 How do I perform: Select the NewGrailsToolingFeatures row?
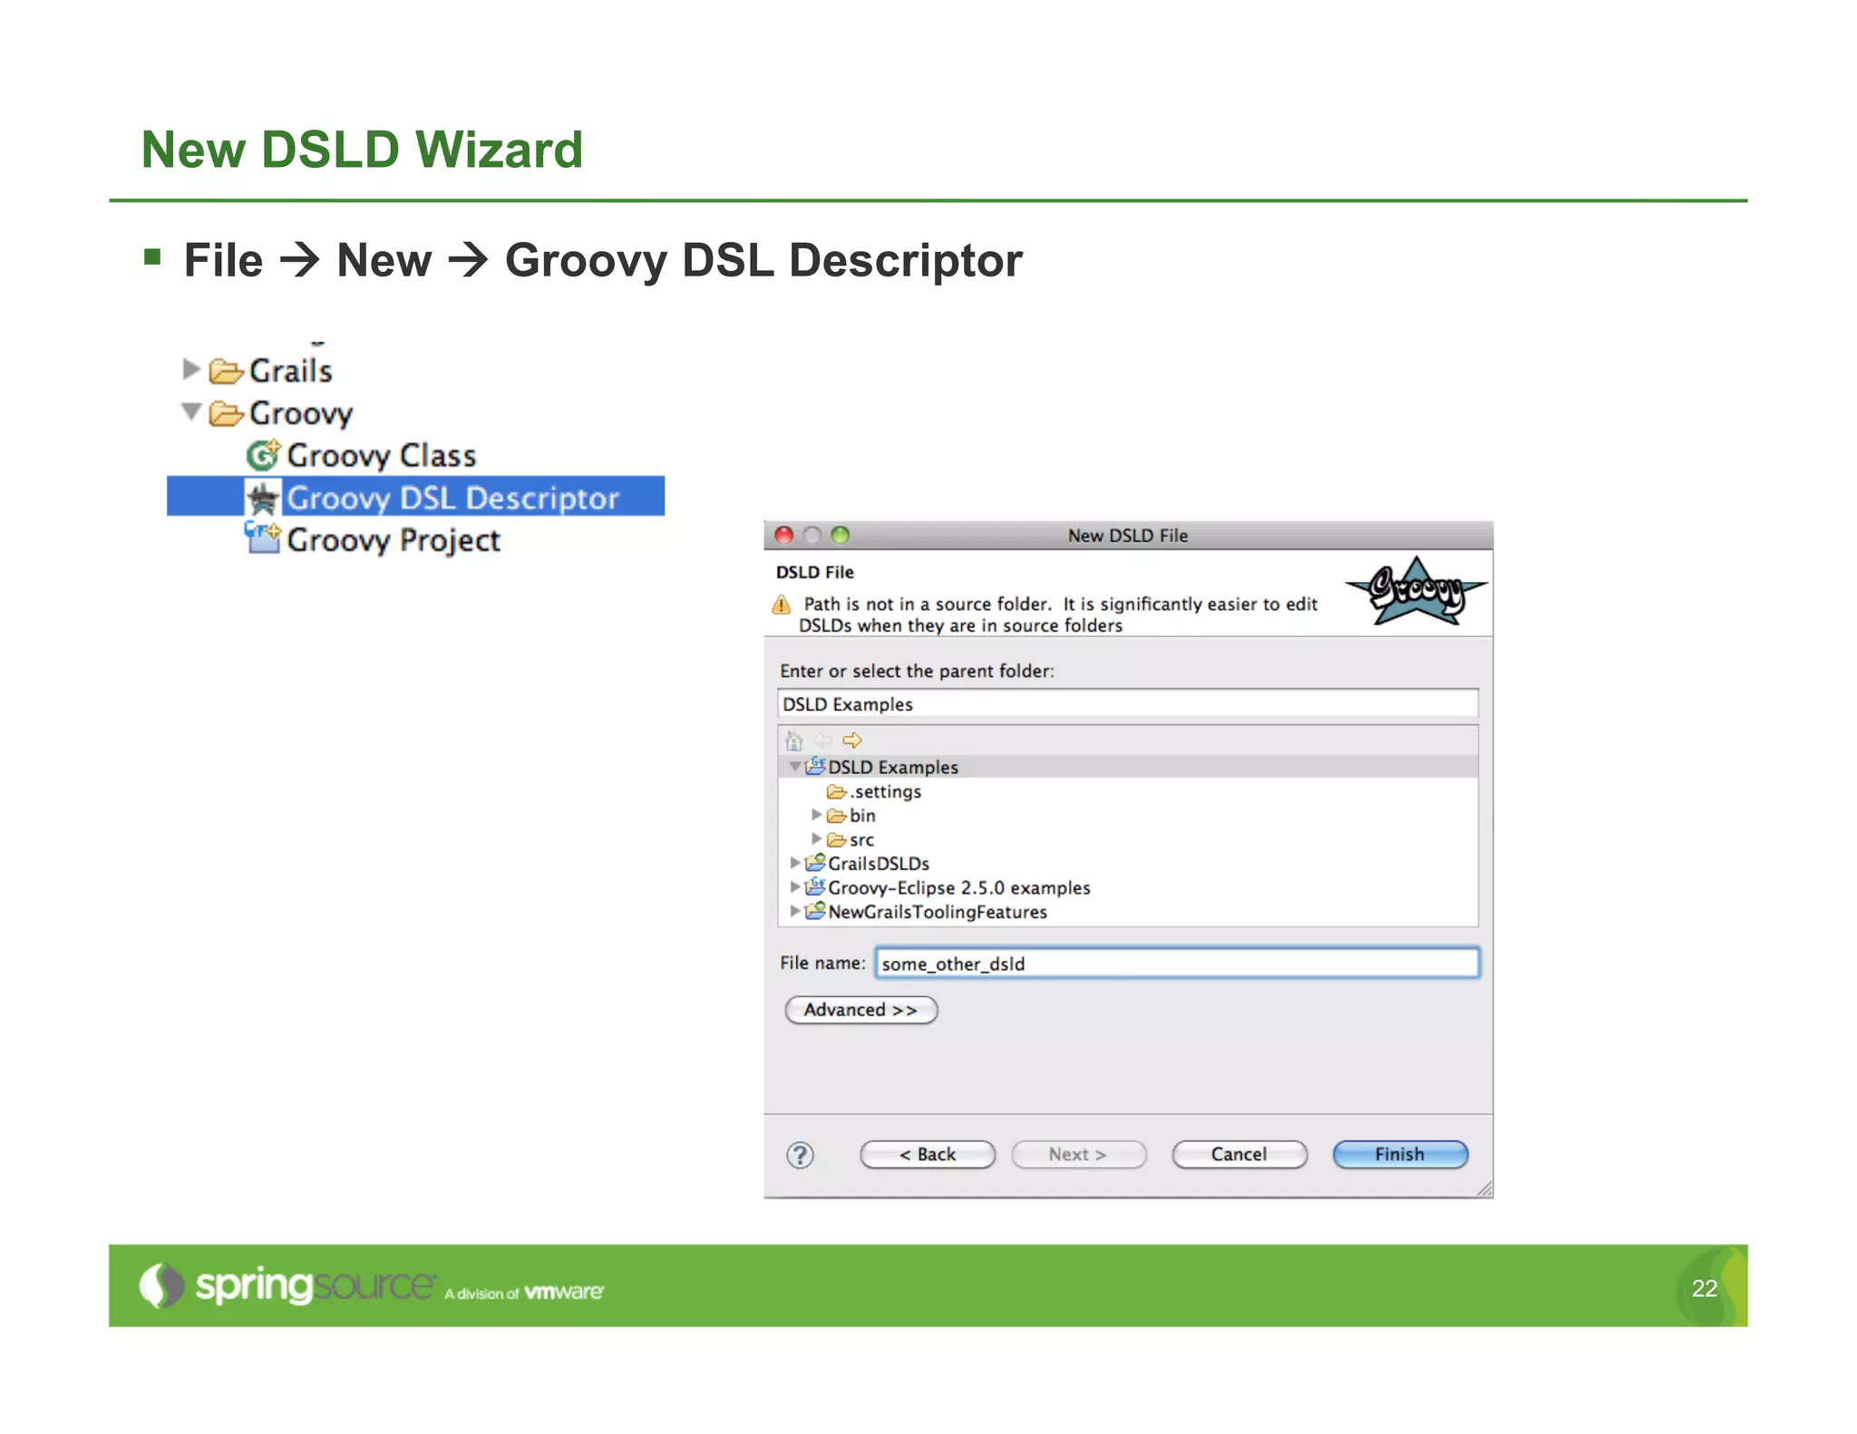[938, 912]
